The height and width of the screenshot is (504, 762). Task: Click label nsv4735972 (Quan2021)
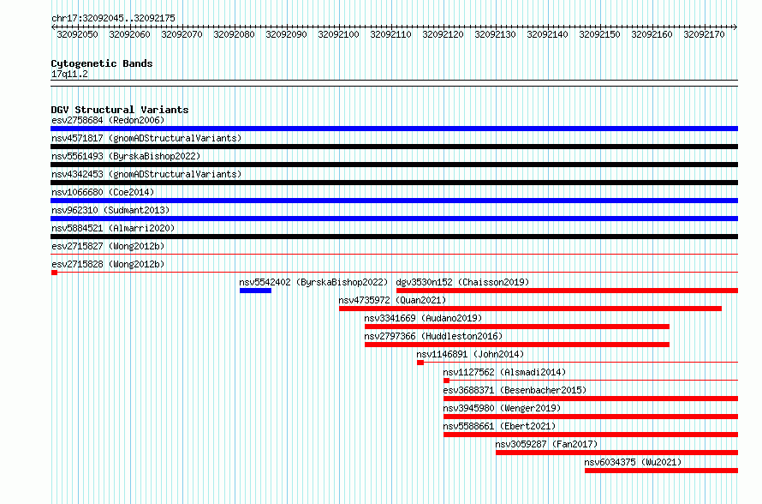pyautogui.click(x=392, y=300)
